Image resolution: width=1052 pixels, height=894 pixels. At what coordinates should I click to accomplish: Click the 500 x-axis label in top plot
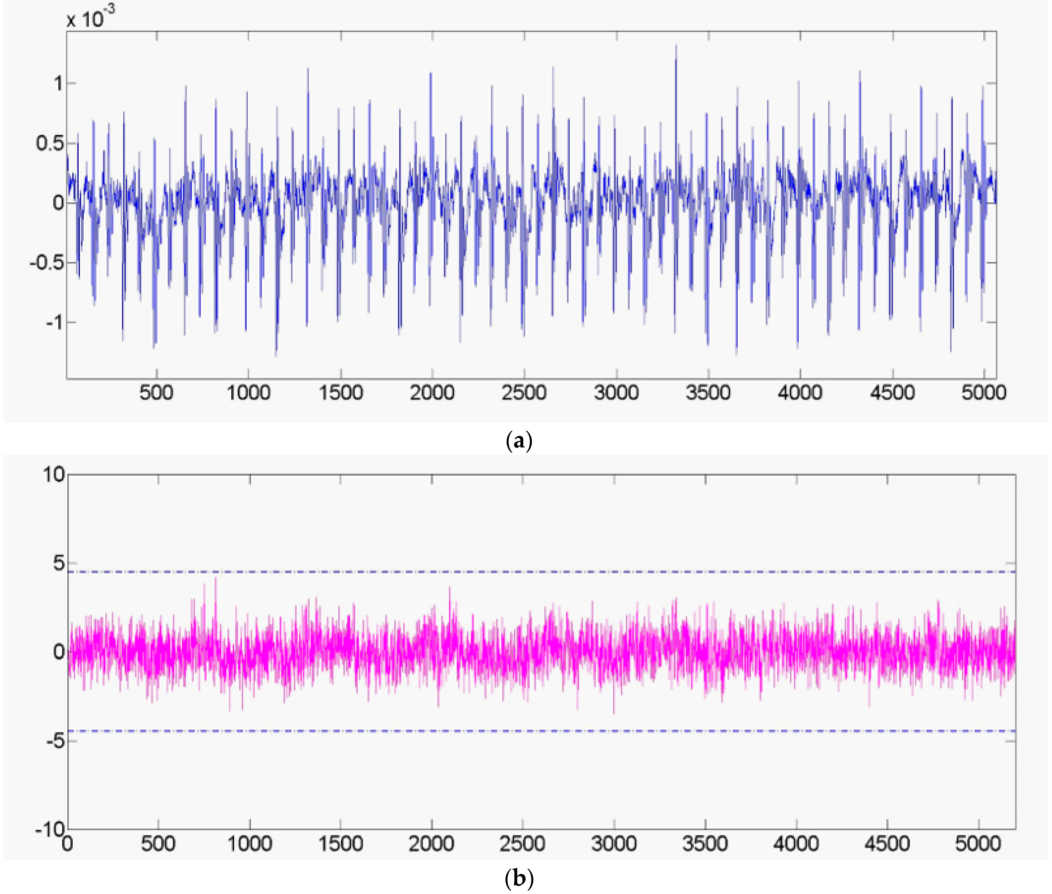pyautogui.click(x=156, y=393)
